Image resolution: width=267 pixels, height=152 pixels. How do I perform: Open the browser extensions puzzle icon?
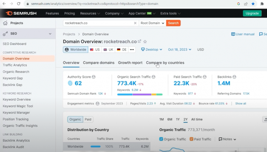coord(262,4)
